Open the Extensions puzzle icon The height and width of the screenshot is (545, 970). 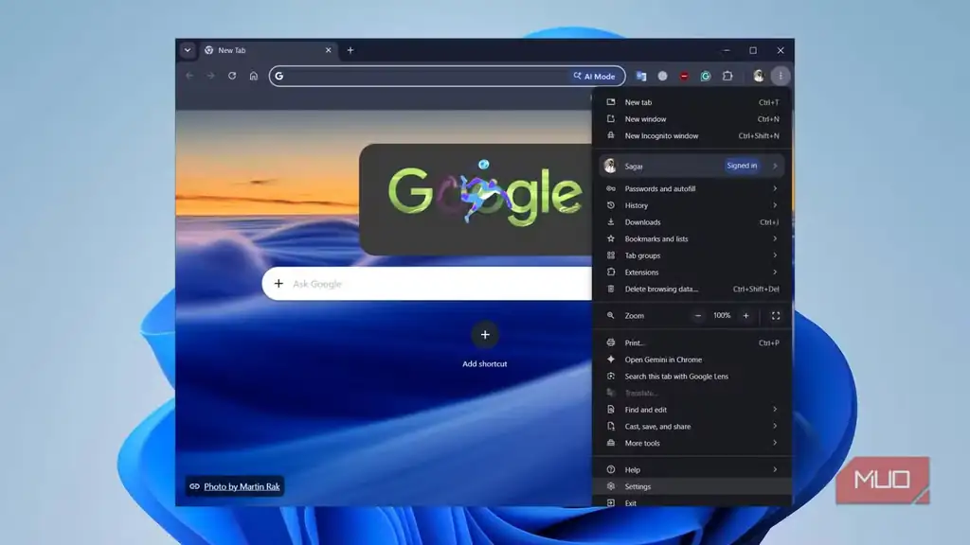(x=727, y=76)
